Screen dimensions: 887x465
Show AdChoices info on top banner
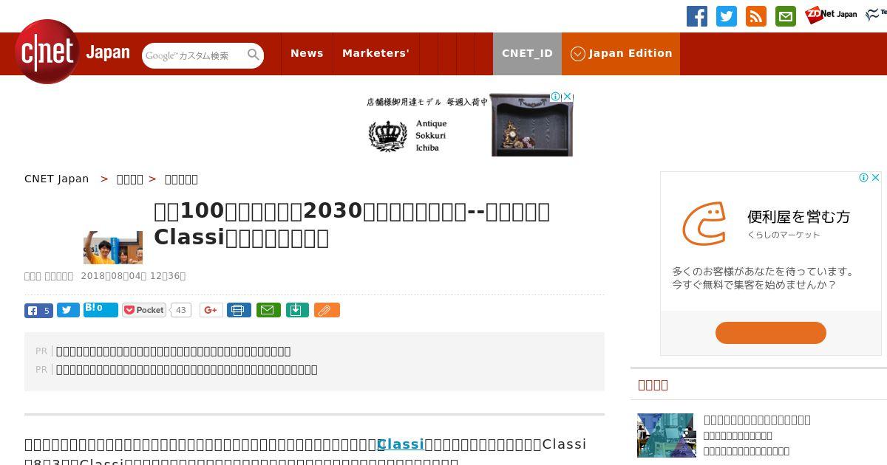tap(555, 97)
